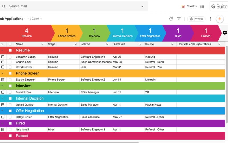
Task: Click the 'Software Engineer 1' position cell
Action: 96,57
